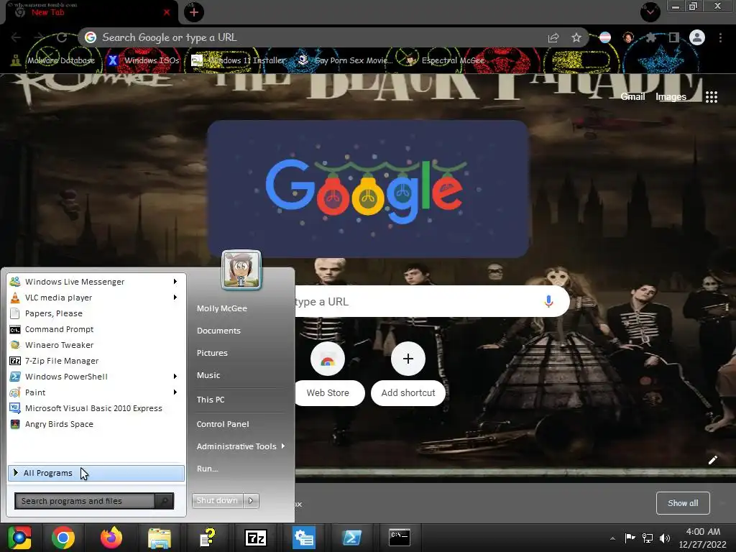The image size is (736, 552).
Task: Click the Search programs and files box
Action: 85,501
